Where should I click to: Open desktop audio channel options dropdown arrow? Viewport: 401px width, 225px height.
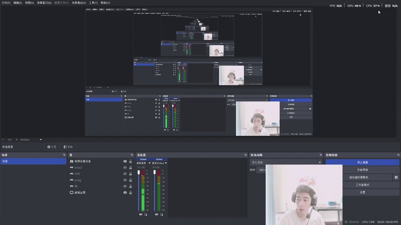coord(149,163)
